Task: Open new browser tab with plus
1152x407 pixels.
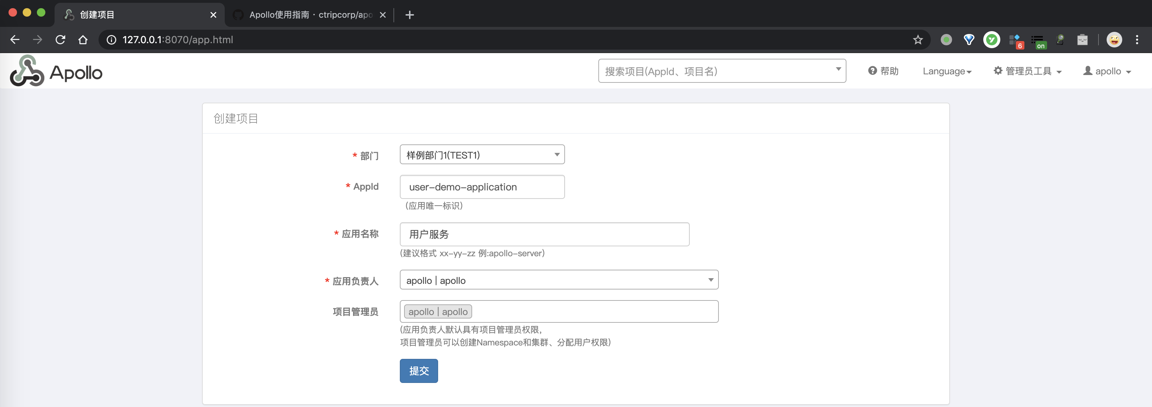Action: [409, 15]
